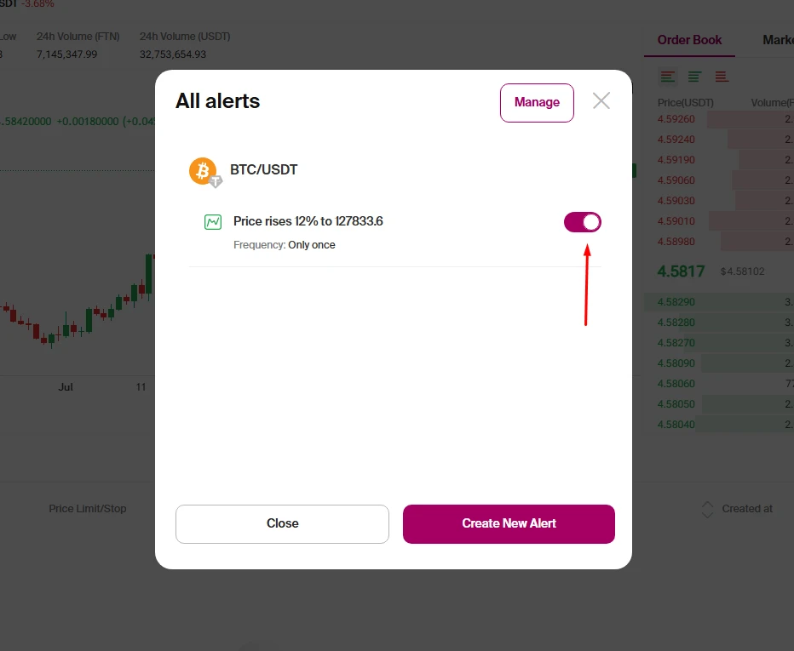The image size is (794, 651).
Task: Click Create New Alert button
Action: (x=509, y=523)
